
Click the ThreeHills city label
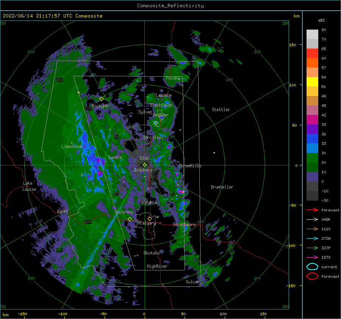[x=190, y=166]
